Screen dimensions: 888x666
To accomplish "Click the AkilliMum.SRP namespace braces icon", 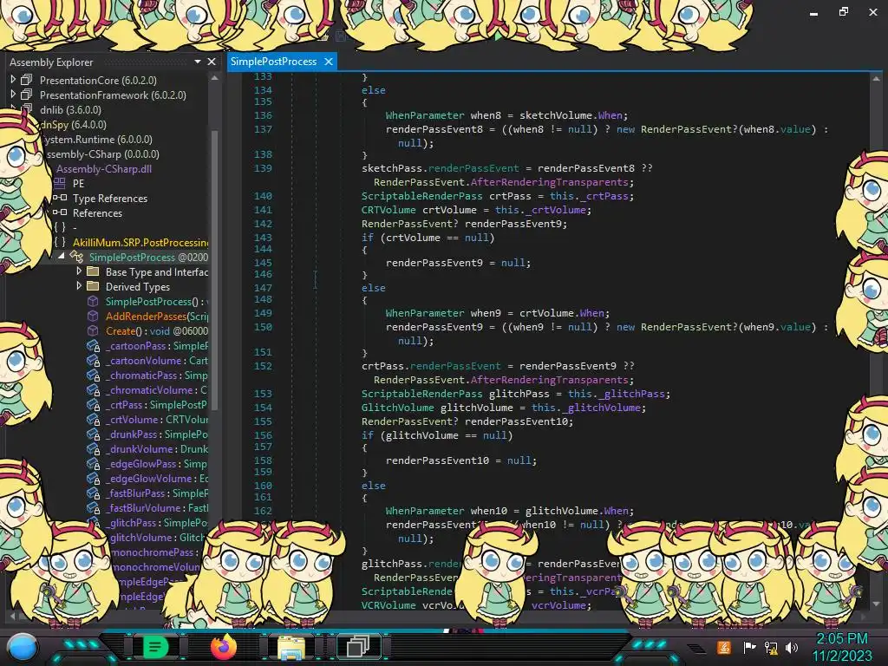I will pyautogui.click(x=60, y=242).
